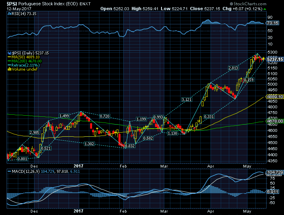Screen dimensions: 284x215
Task: Click the 0.582 retrace ratio label
Action: pos(148,138)
